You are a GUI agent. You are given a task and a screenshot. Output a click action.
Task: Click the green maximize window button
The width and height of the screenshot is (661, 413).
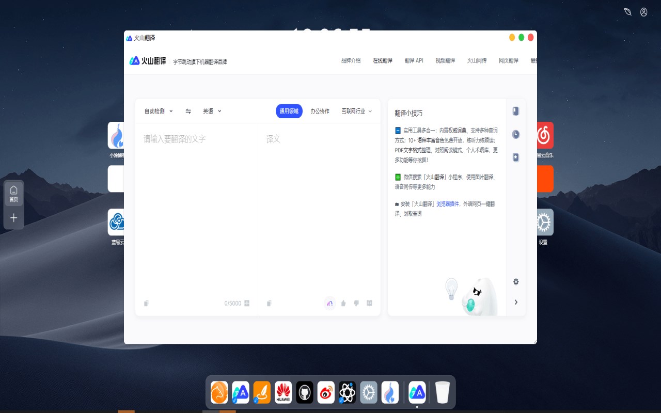(x=522, y=38)
